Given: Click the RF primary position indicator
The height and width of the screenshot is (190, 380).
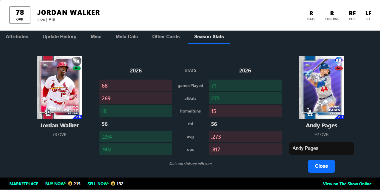Looking at the screenshot, I should (x=352, y=16).
